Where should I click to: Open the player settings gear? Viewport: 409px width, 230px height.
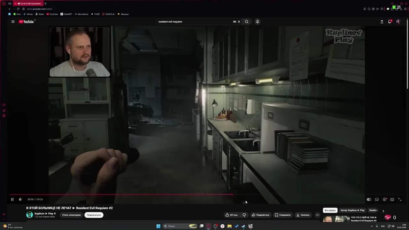click(384, 199)
